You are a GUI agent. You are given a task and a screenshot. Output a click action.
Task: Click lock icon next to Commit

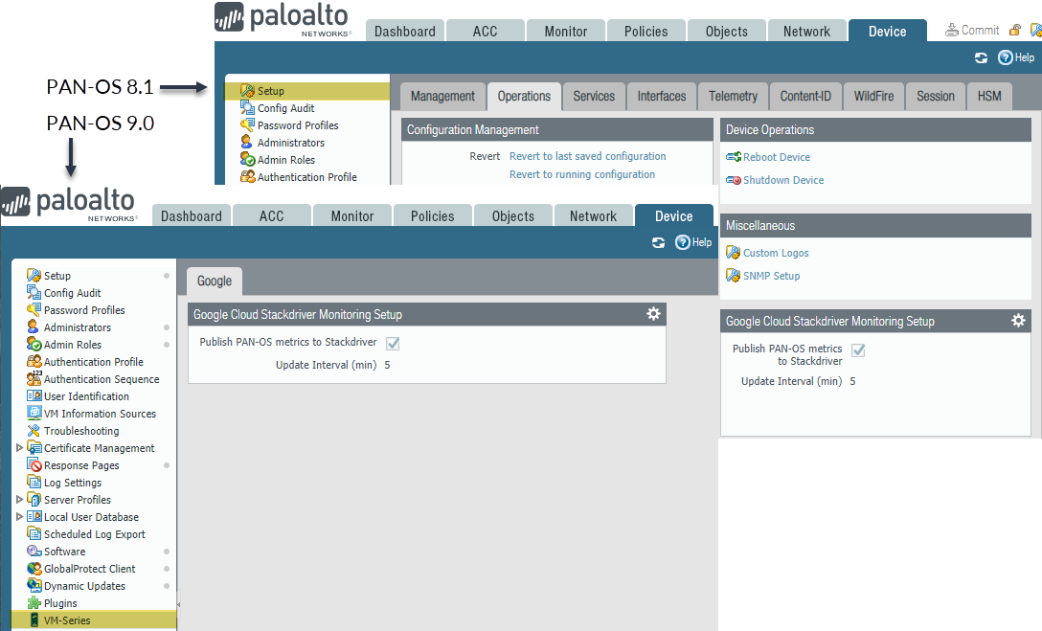1015,30
